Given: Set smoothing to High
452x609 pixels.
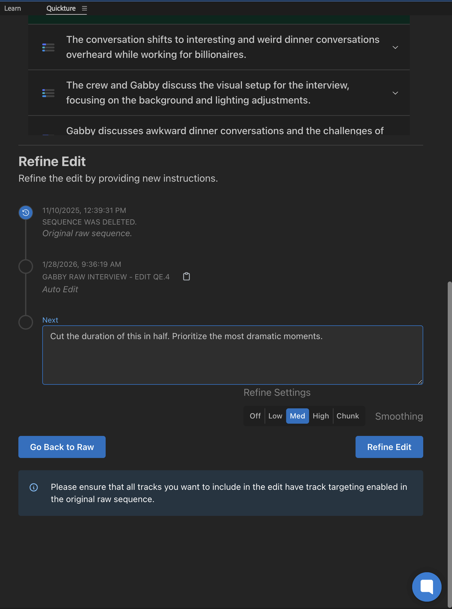Looking at the screenshot, I should [321, 416].
